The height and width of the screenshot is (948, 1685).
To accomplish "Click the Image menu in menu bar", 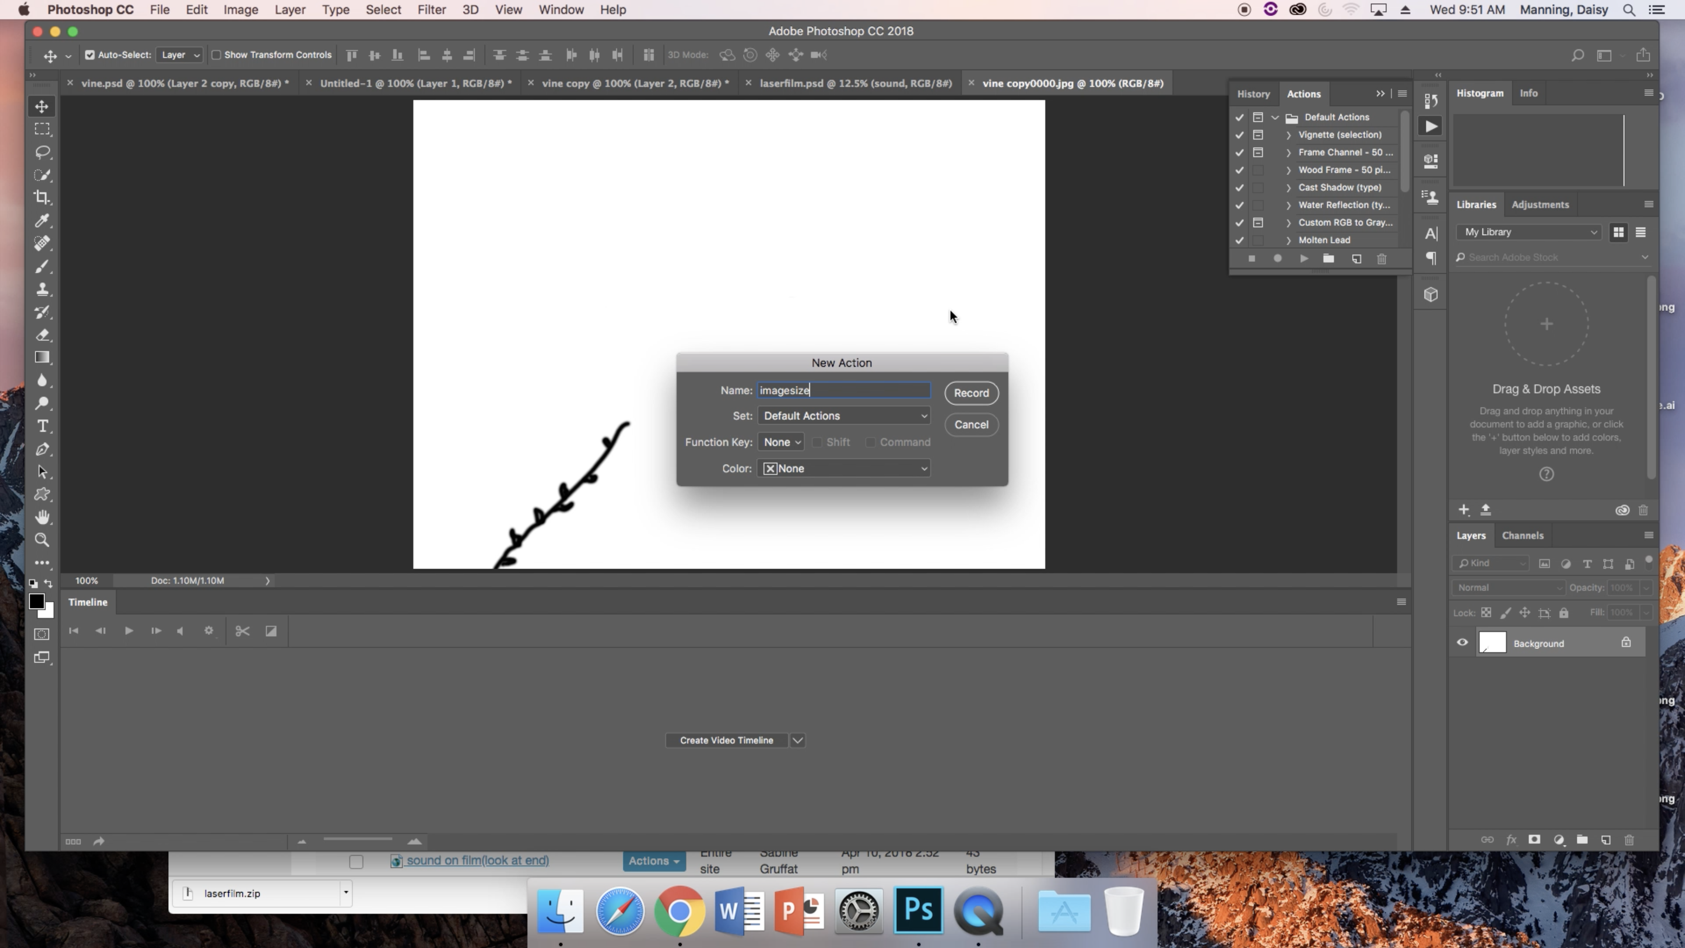I will (239, 9).
